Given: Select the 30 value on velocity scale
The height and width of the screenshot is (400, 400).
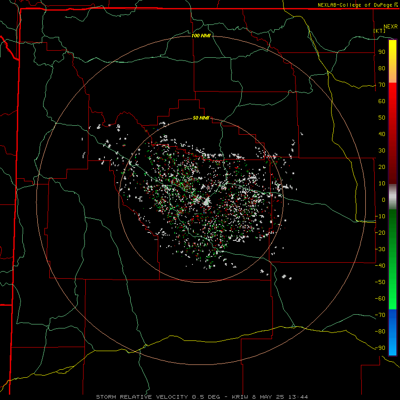Looking at the screenshot, I should (382, 151).
